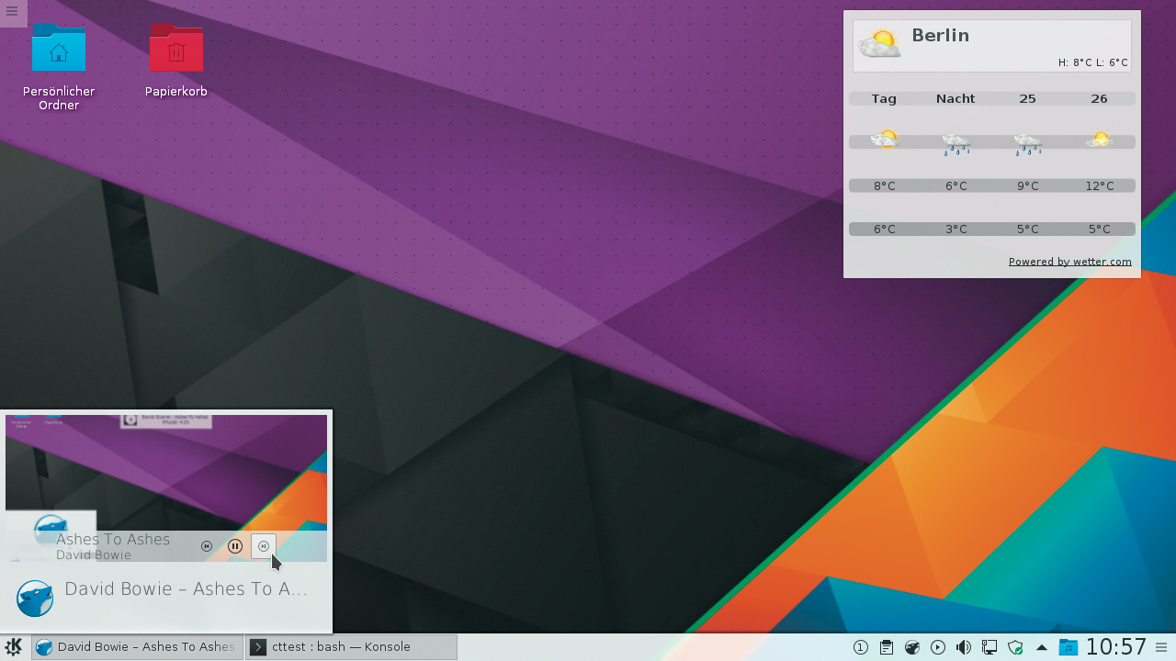This screenshot has width=1176, height=661.
Task: Expand hidden system tray icons arrow
Action: (x=1041, y=647)
